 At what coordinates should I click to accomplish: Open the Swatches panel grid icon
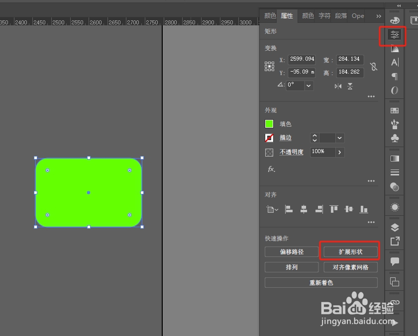(x=395, y=110)
